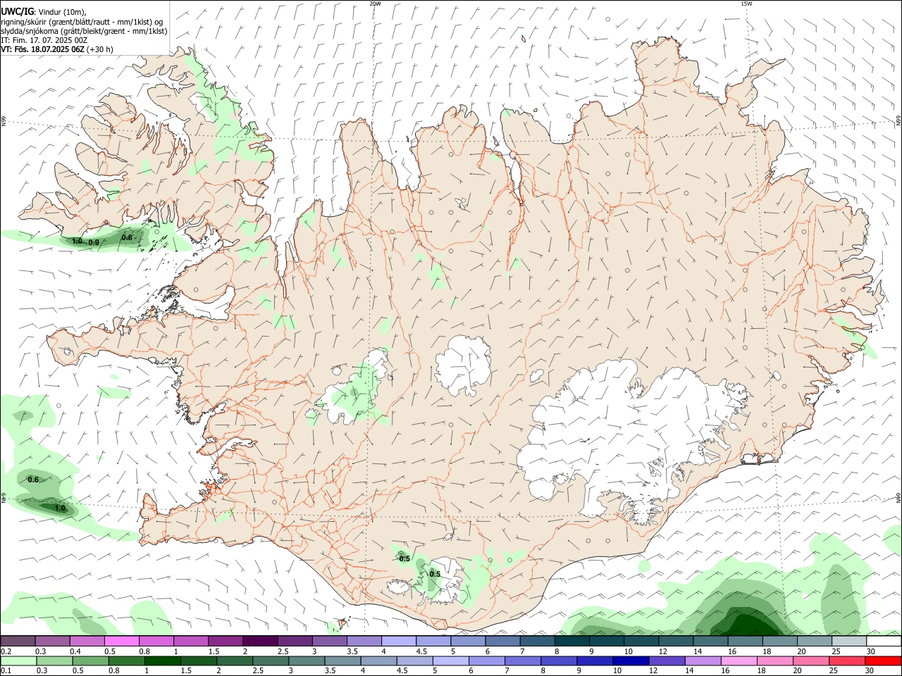Click the 1.0 precipitation value in Westfjords
Screen dimensions: 902x676
click(77, 241)
